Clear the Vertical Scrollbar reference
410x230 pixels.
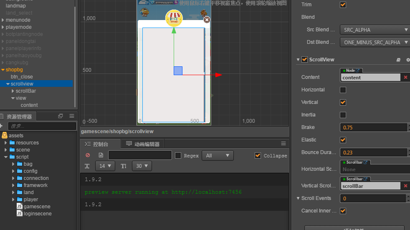tap(405, 186)
